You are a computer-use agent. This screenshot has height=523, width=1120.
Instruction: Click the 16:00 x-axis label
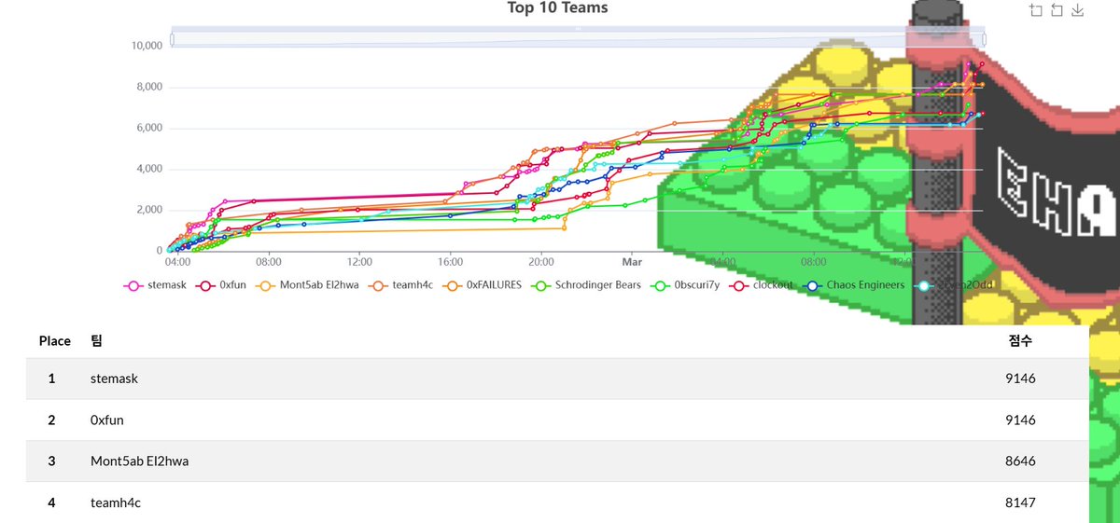point(450,263)
